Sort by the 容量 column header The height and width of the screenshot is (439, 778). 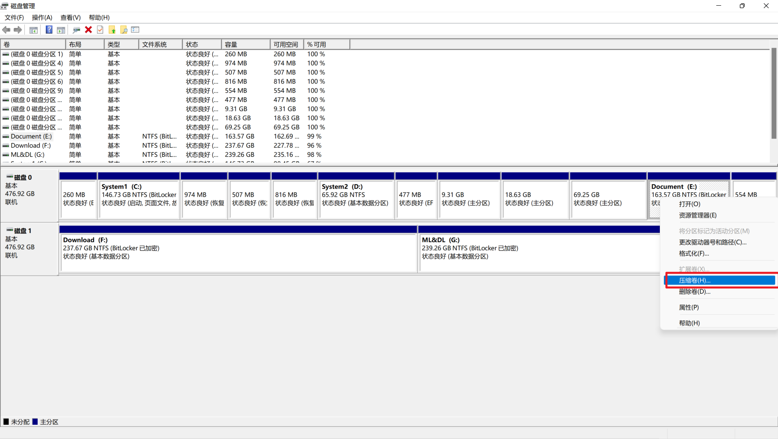tap(246, 44)
